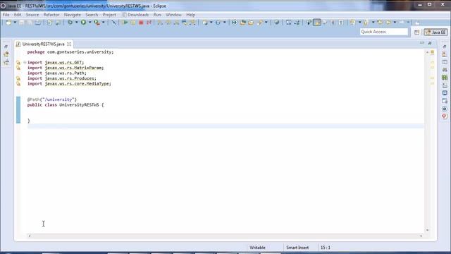Toggle Mark Occurrences highlighted toolbar button
This screenshot has height=254, width=451.
click(x=317, y=23)
